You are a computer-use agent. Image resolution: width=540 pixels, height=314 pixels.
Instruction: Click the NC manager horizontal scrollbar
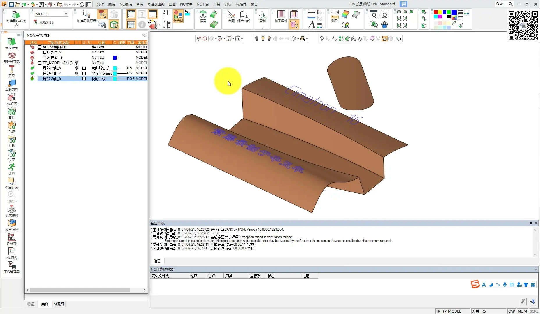pos(80,290)
